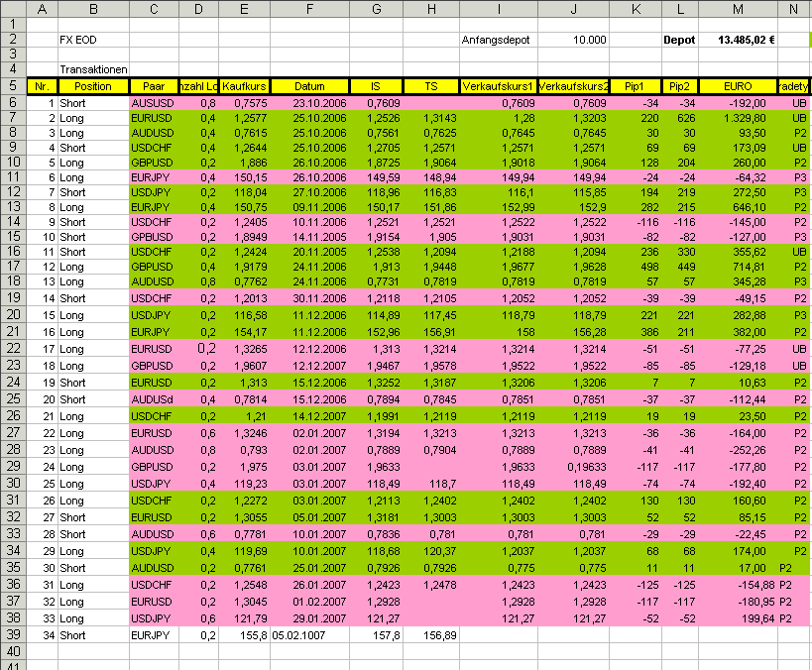
Task: Select column M header
Action: point(738,9)
